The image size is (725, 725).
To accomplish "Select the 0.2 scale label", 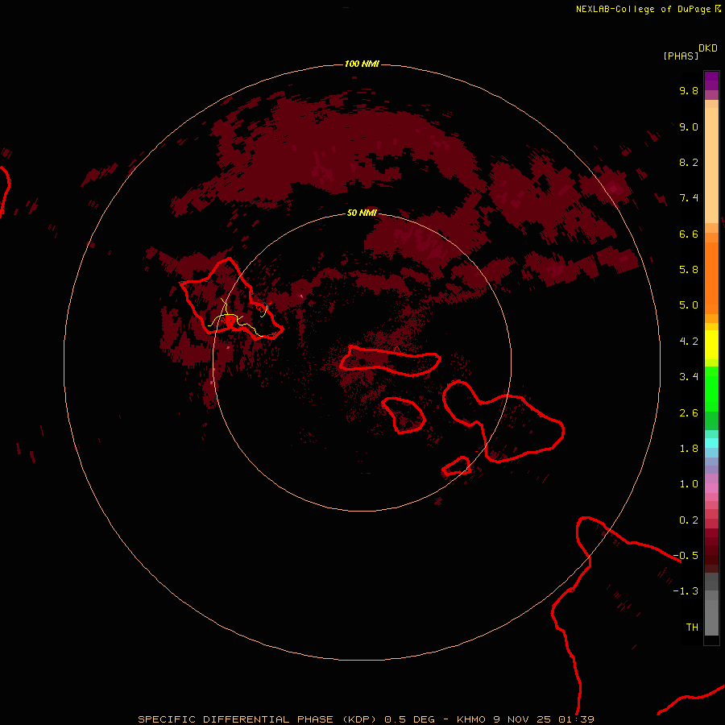I will coord(689,520).
